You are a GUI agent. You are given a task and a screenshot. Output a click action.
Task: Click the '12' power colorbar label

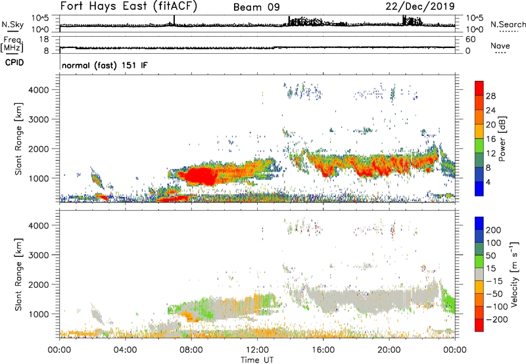[x=490, y=154]
